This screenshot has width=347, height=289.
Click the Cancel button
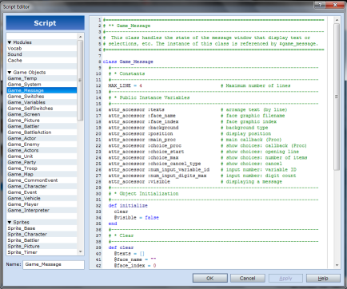pyautogui.click(x=248, y=278)
